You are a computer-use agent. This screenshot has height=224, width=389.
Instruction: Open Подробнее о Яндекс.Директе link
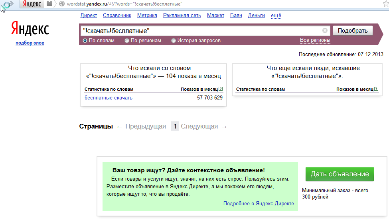click(259, 203)
